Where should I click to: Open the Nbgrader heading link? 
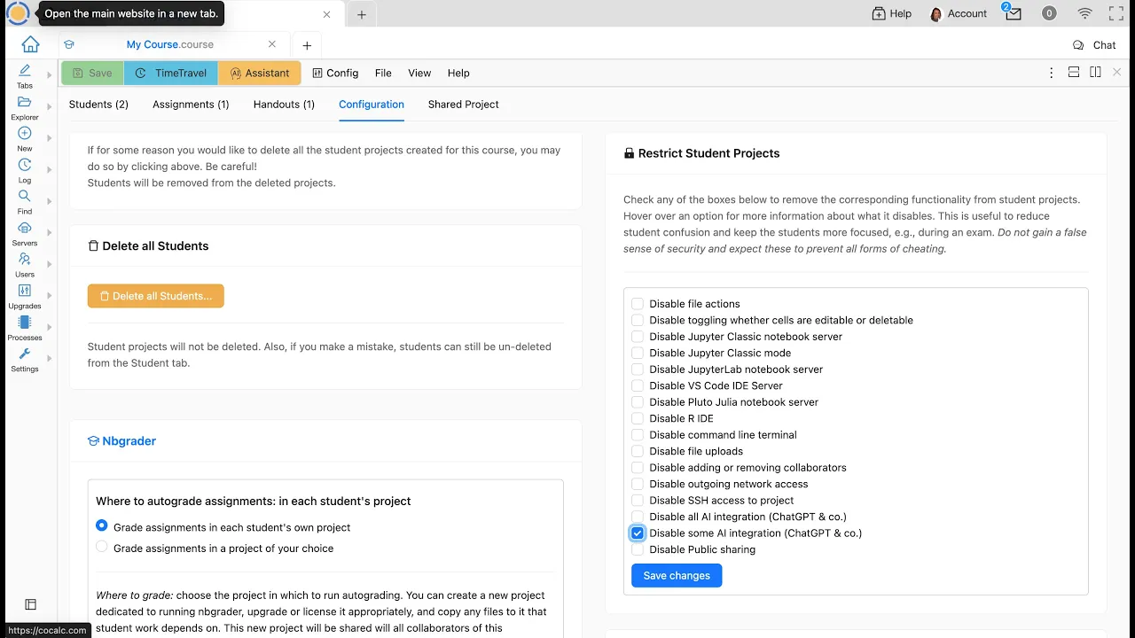click(121, 440)
